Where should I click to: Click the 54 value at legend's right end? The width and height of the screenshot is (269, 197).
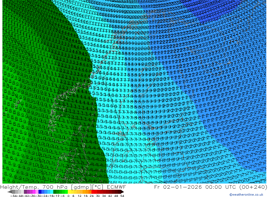[122, 196]
